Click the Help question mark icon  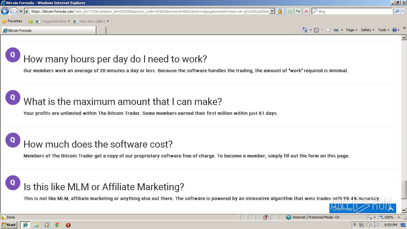point(394,30)
